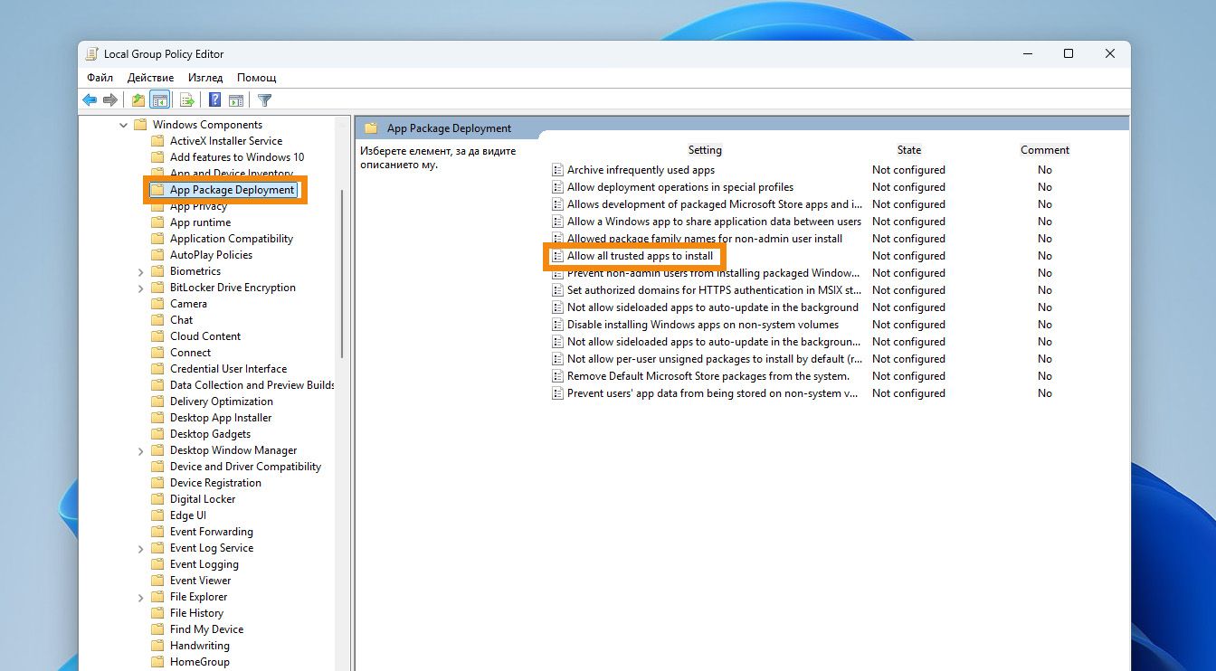The height and width of the screenshot is (671, 1216).
Task: Expand the Desktop Window Manager node
Action: pos(140,450)
